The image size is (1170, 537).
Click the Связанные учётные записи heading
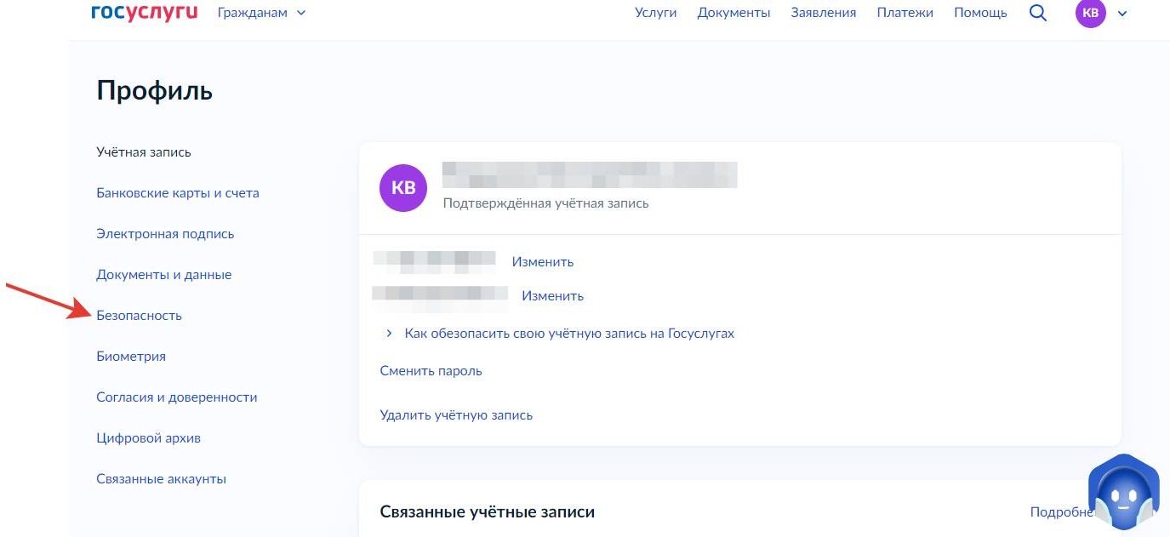(488, 512)
